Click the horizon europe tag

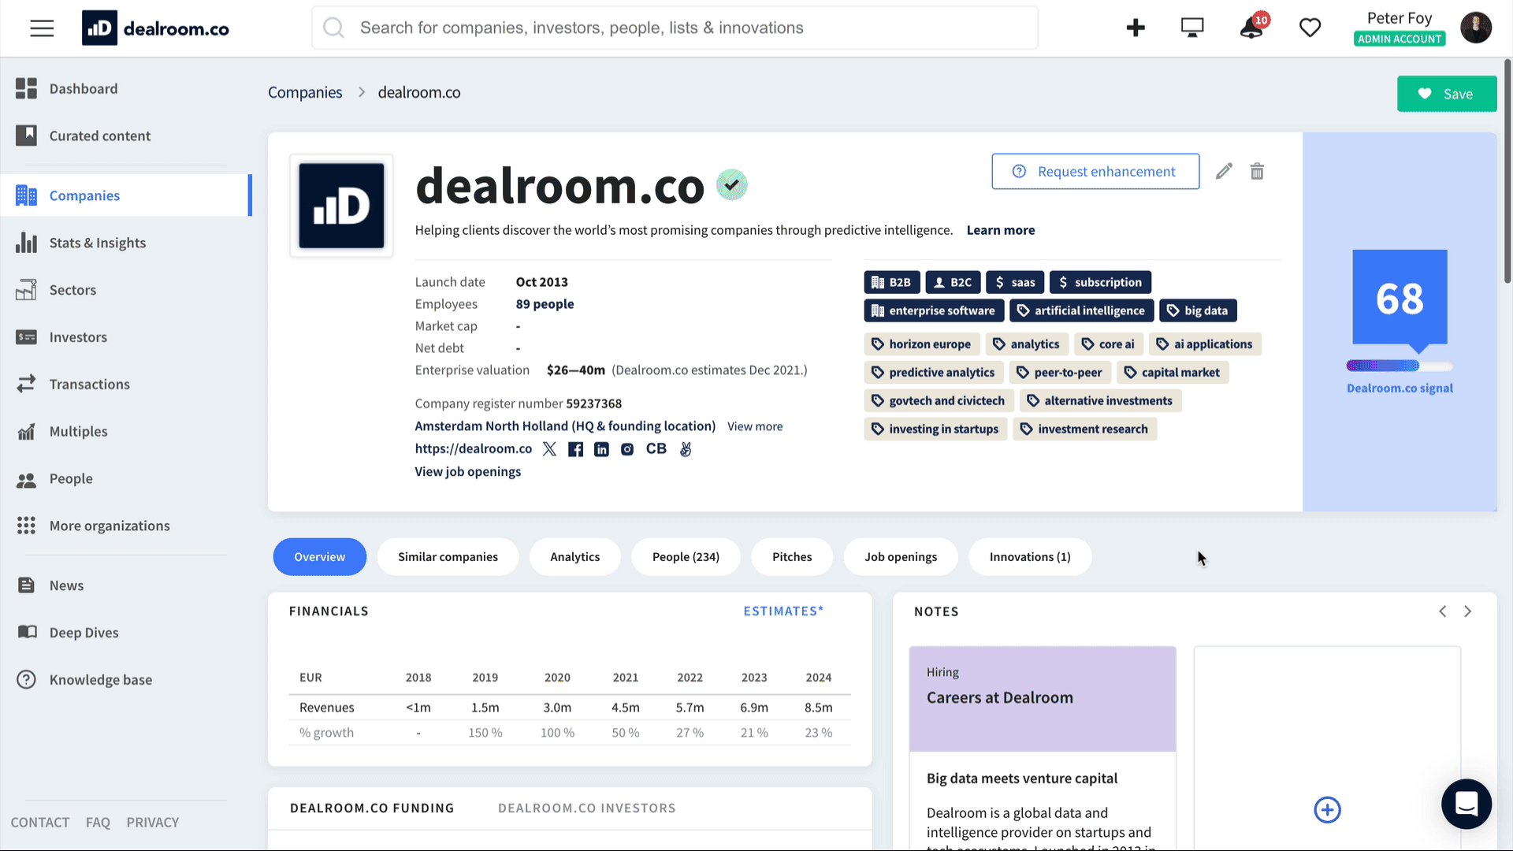(922, 344)
